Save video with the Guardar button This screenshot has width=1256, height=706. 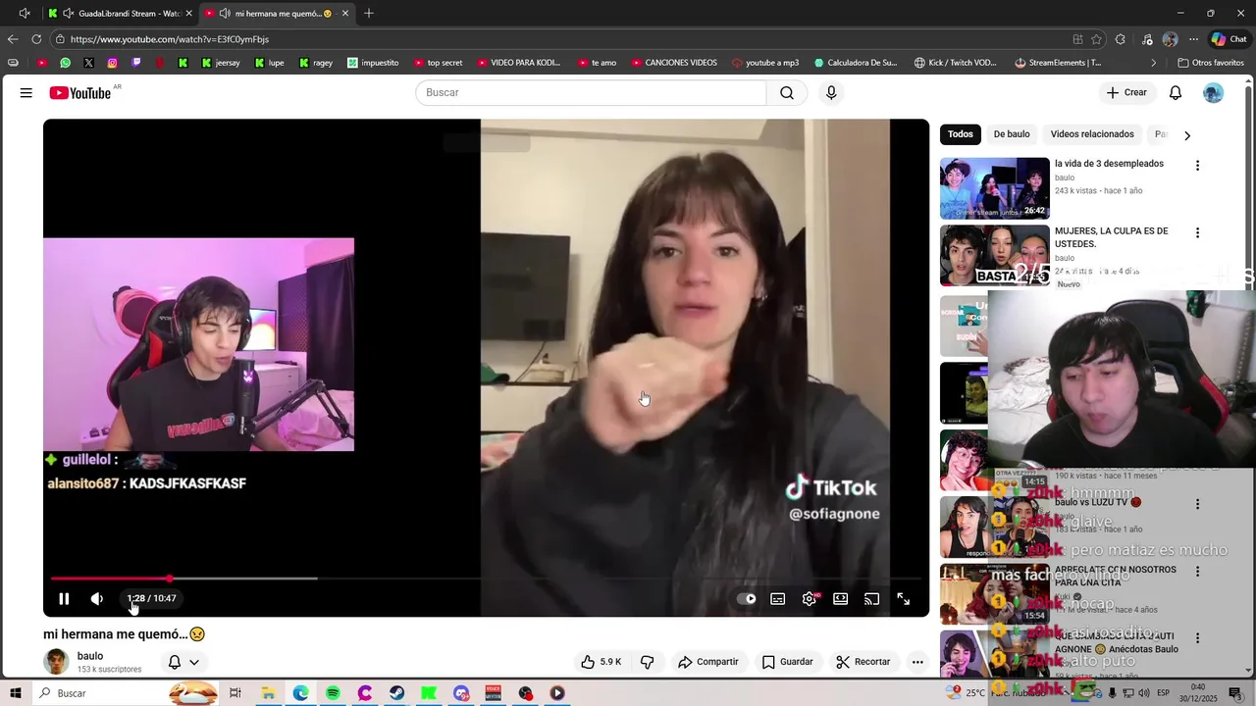click(x=788, y=662)
